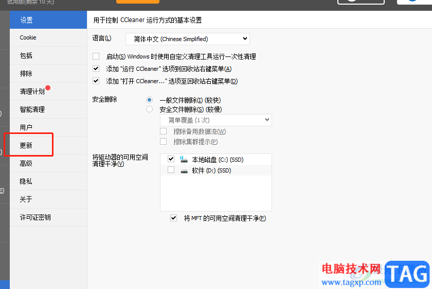Toggle 擦除集群提示 checkbox
The height and width of the screenshot is (289, 432).
click(x=164, y=141)
